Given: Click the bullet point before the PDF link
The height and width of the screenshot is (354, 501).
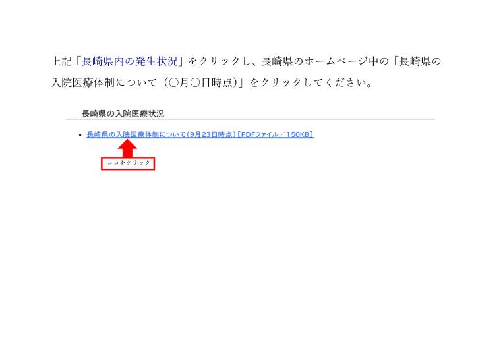Looking at the screenshot, I should pyautogui.click(x=80, y=135).
